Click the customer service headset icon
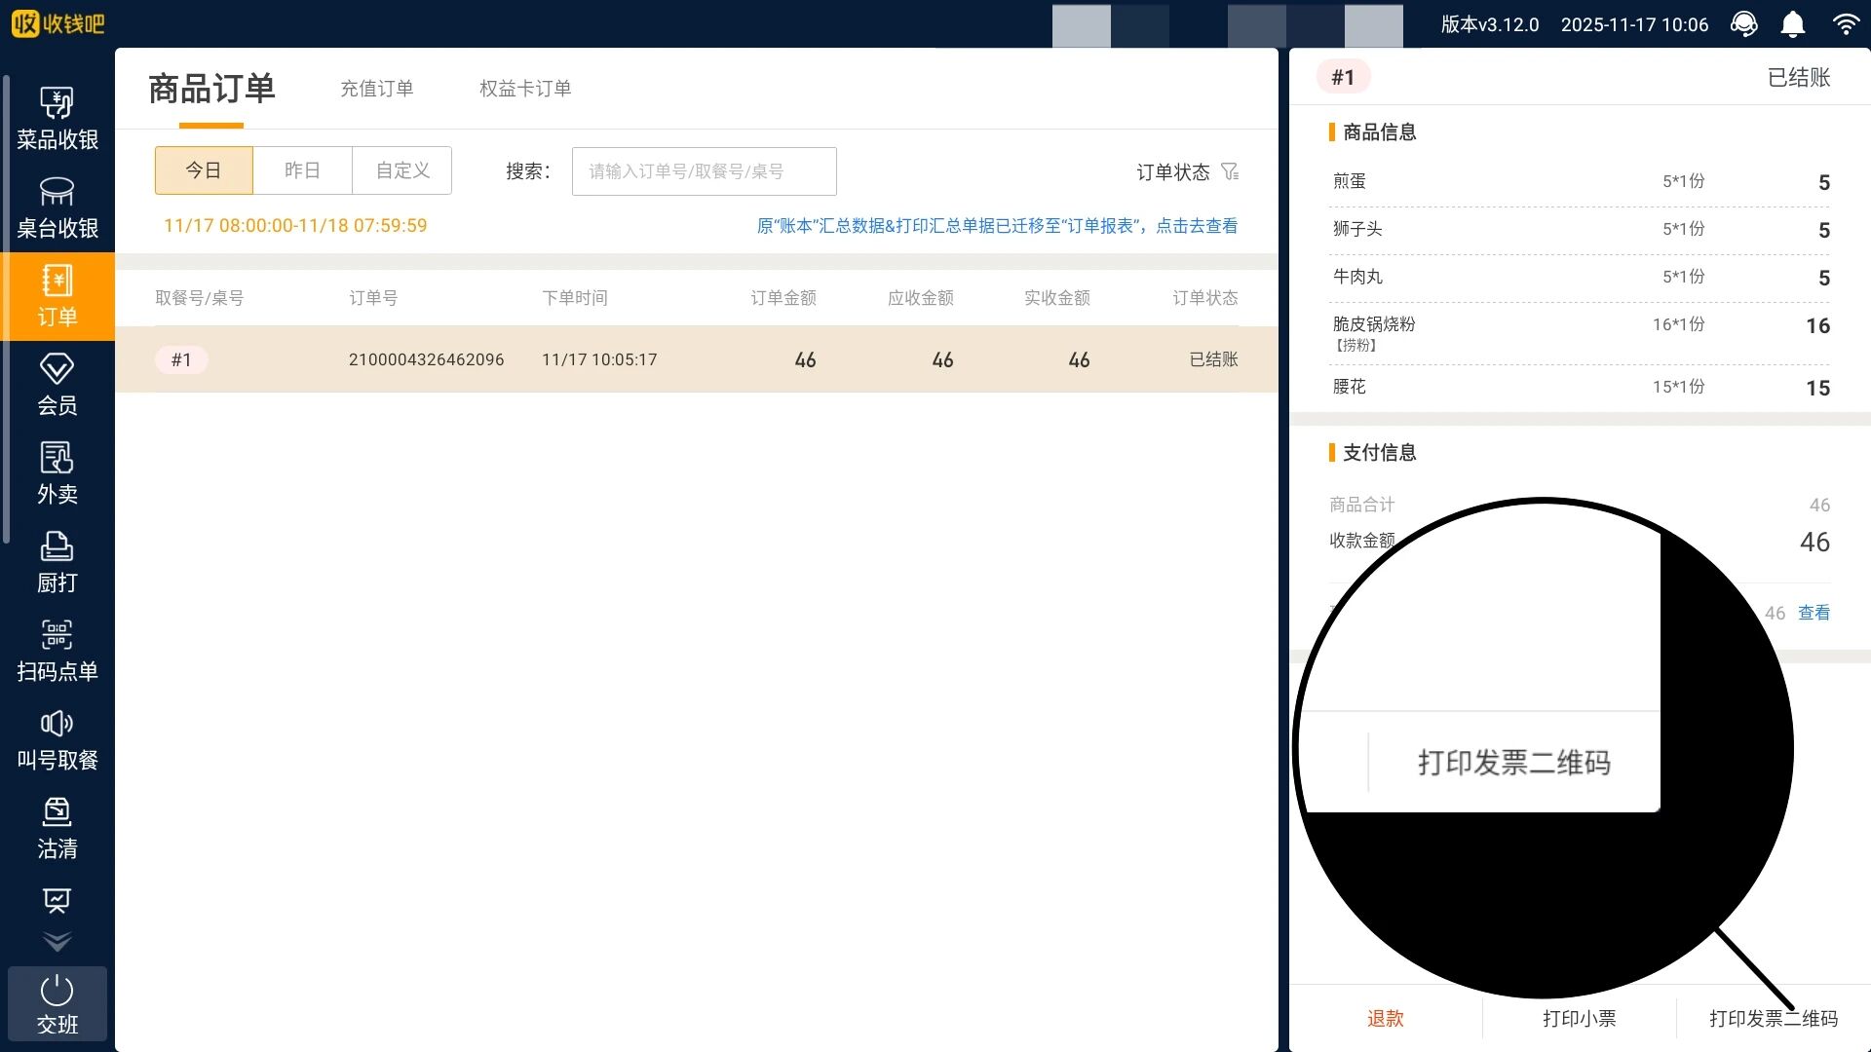This screenshot has height=1052, width=1871. point(1743,24)
